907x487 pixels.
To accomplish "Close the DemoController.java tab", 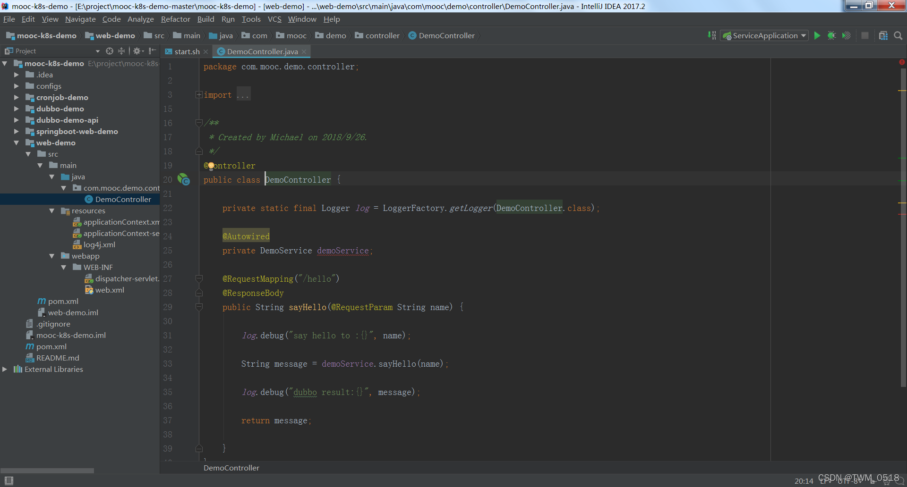I will click(304, 51).
